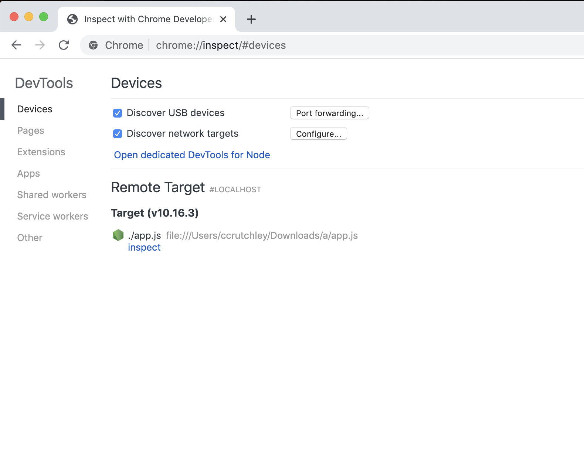
Task: Click the green macOS fullscreen button
Action: click(x=44, y=17)
